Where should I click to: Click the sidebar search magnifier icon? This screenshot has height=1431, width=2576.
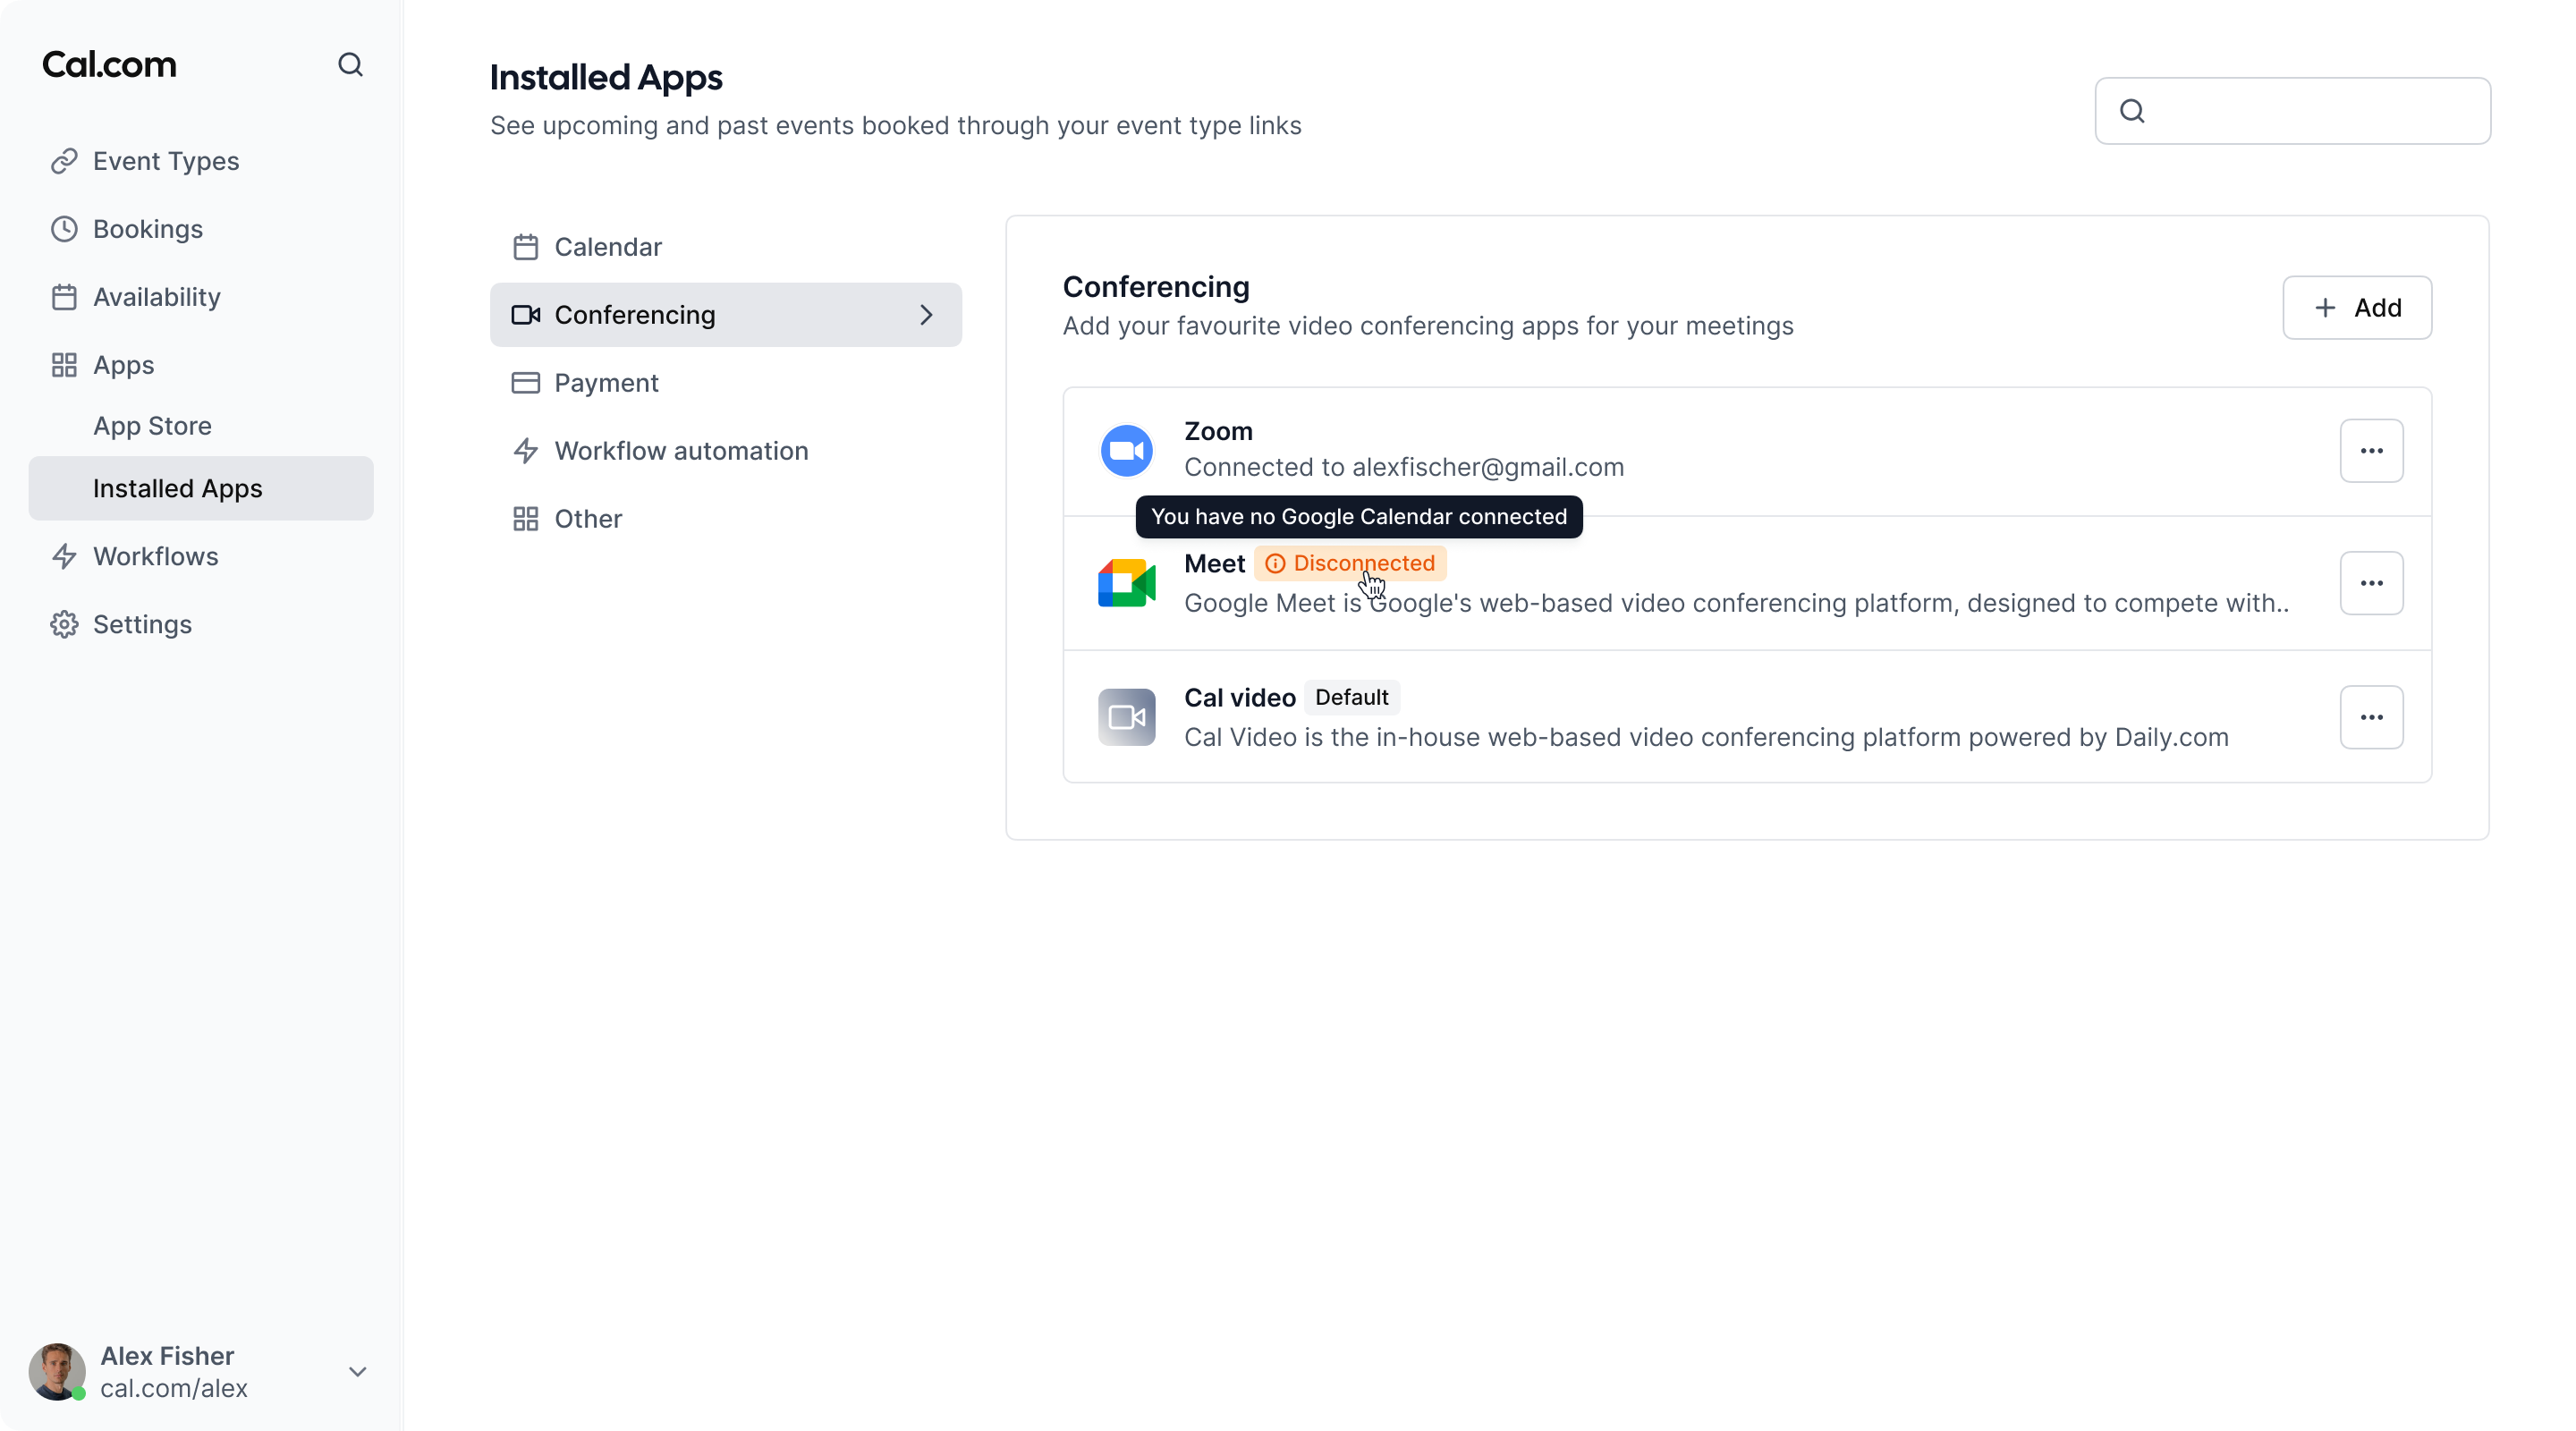pyautogui.click(x=350, y=64)
